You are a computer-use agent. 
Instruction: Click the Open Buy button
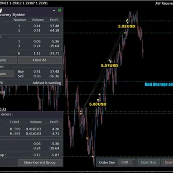click(x=148, y=162)
